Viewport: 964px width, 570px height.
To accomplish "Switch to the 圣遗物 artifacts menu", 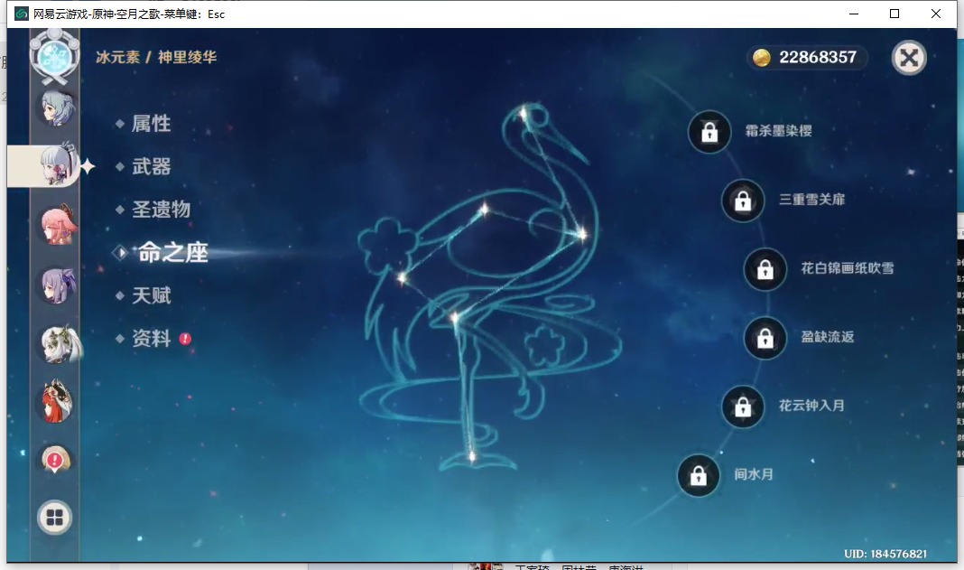I will click(161, 210).
